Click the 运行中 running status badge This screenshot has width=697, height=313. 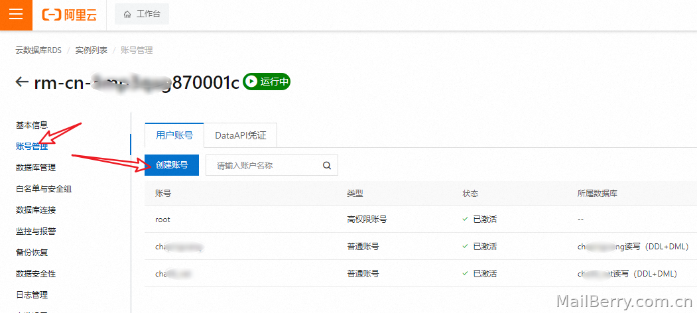267,82
